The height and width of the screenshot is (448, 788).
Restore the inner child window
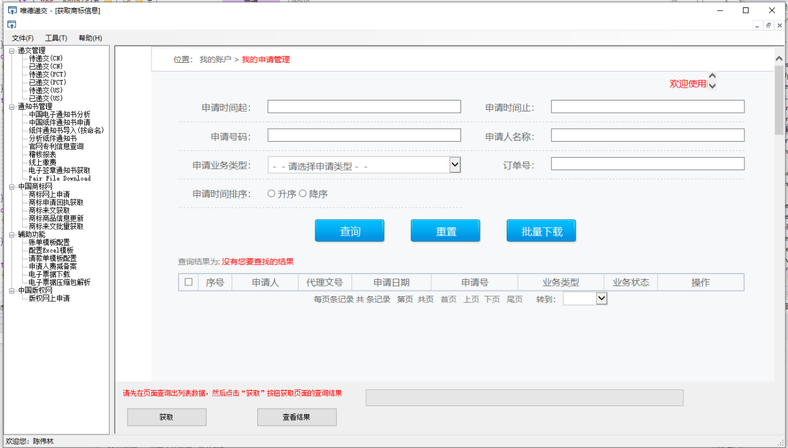click(x=769, y=25)
